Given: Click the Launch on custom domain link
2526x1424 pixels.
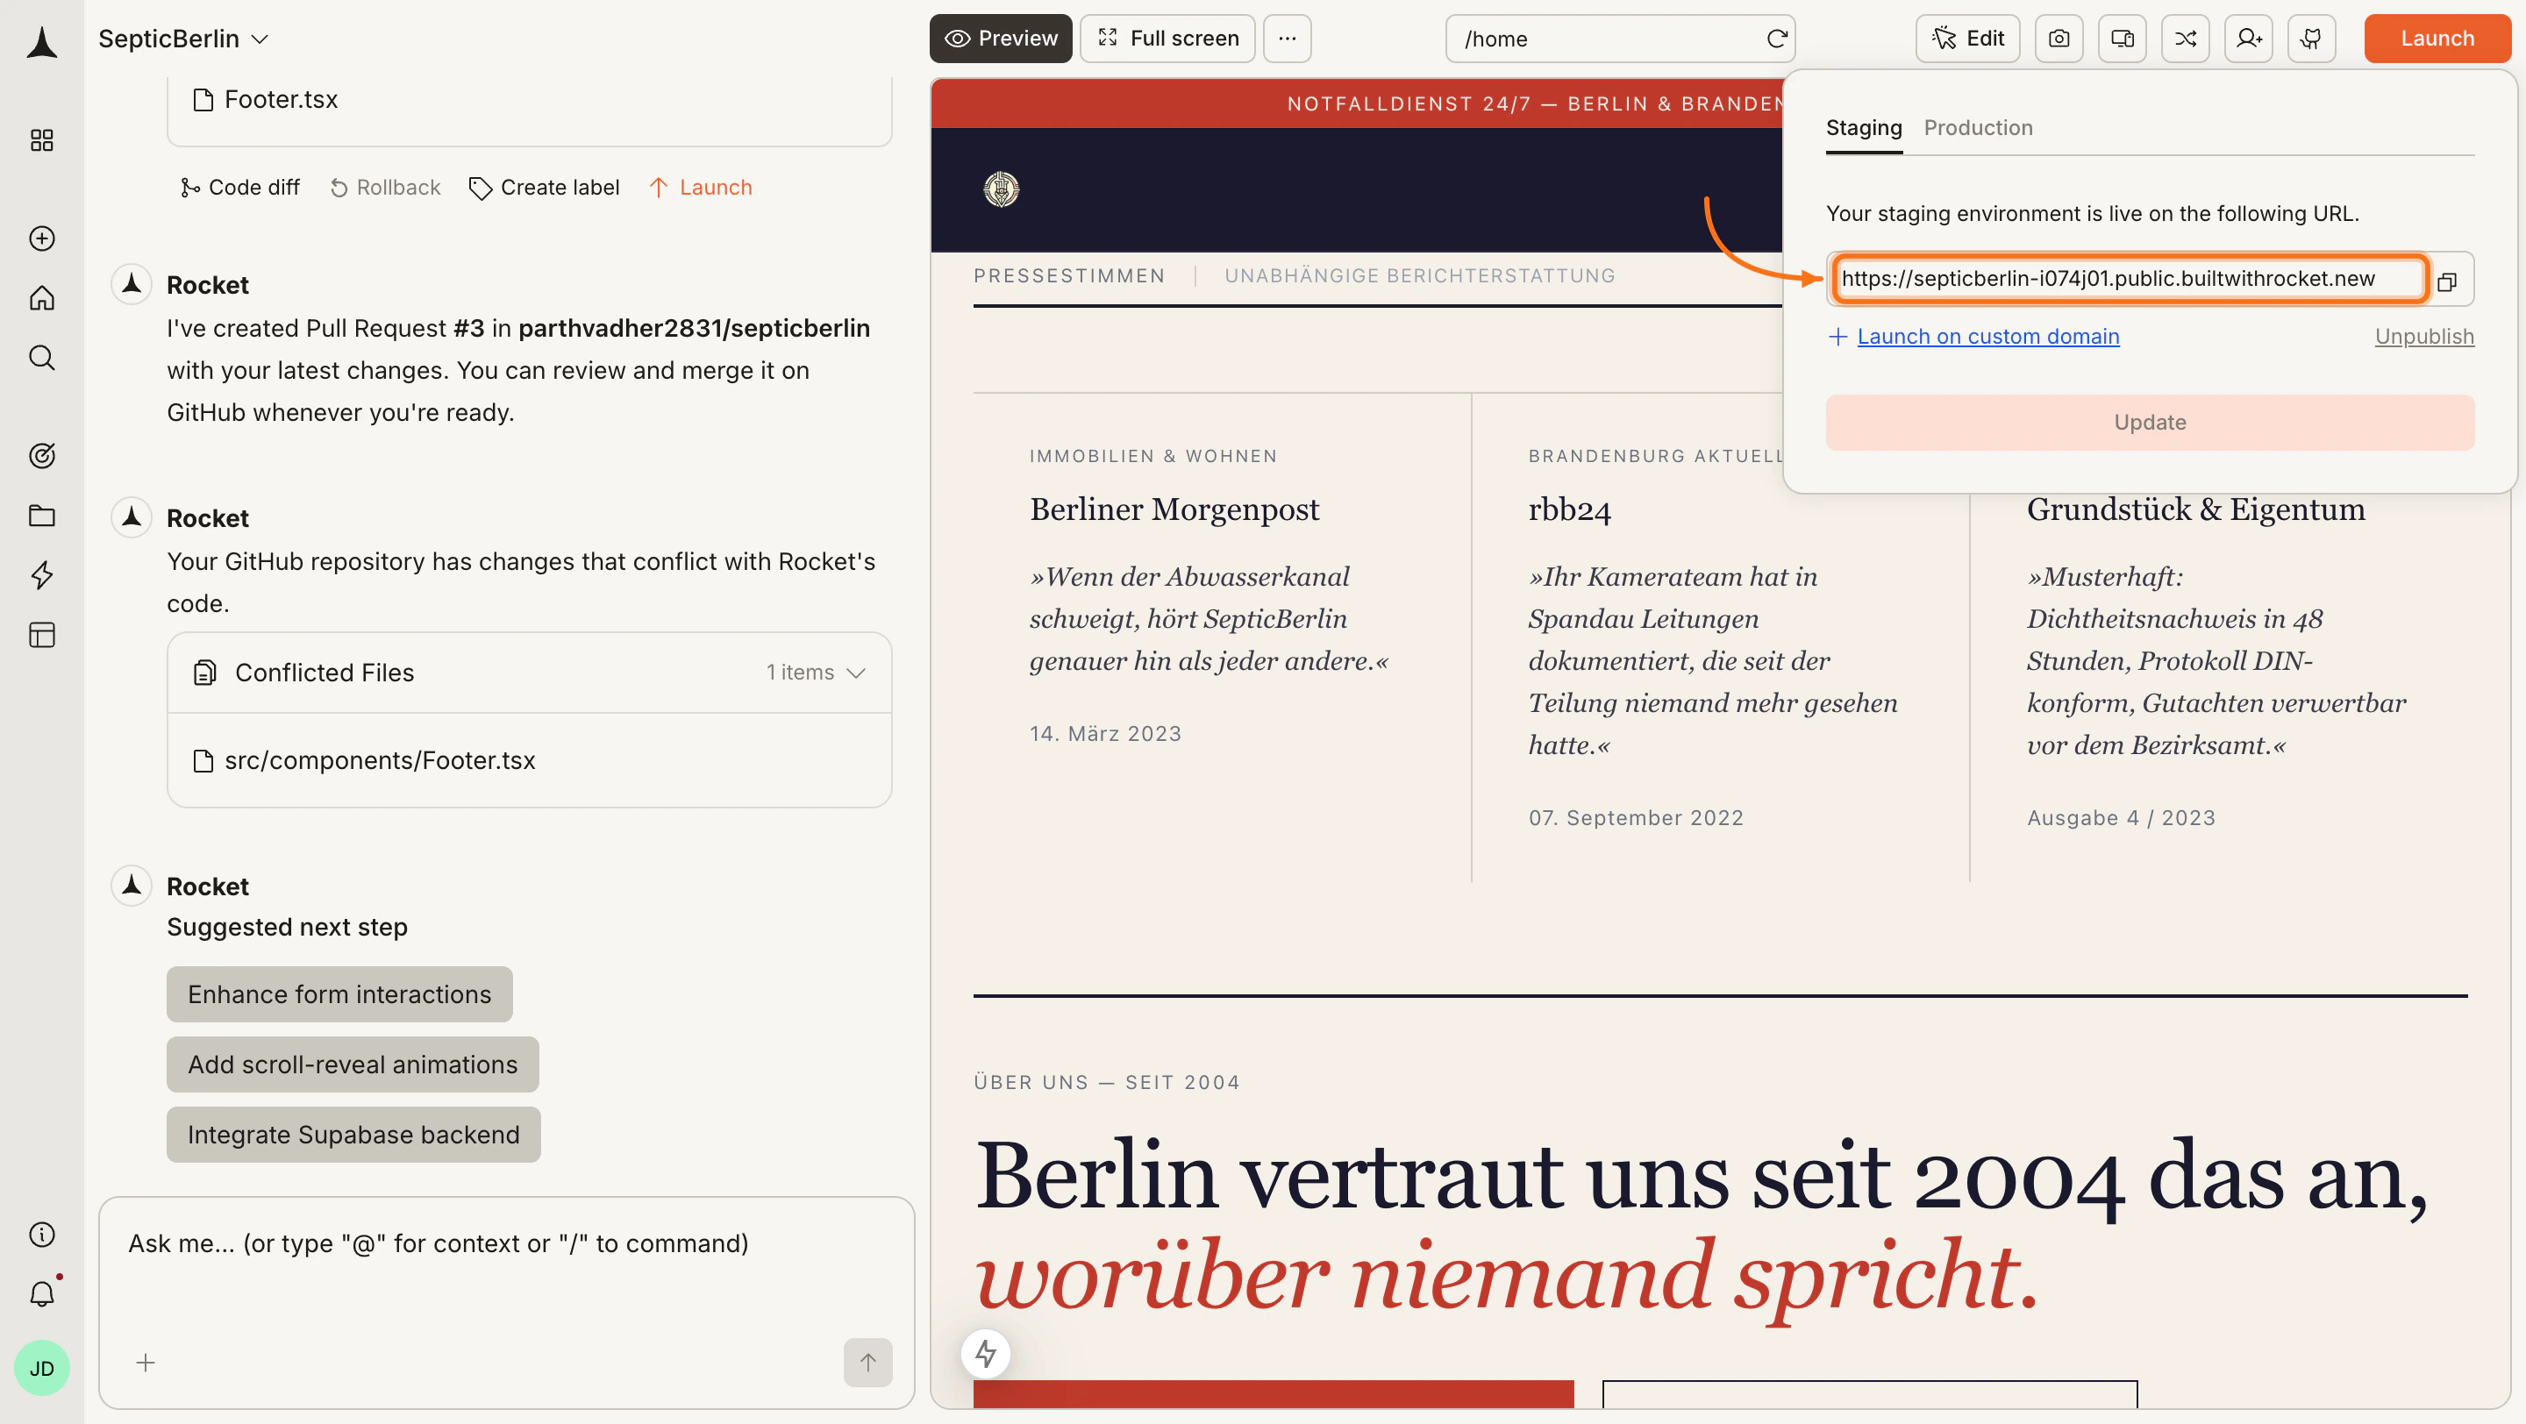Looking at the screenshot, I should click(x=1987, y=336).
